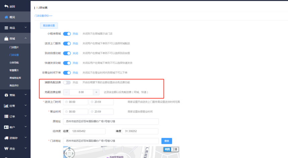This screenshot has height=158, width=288.
Task: Toggle the 快递发货功能 switch
Action: tap(67, 63)
